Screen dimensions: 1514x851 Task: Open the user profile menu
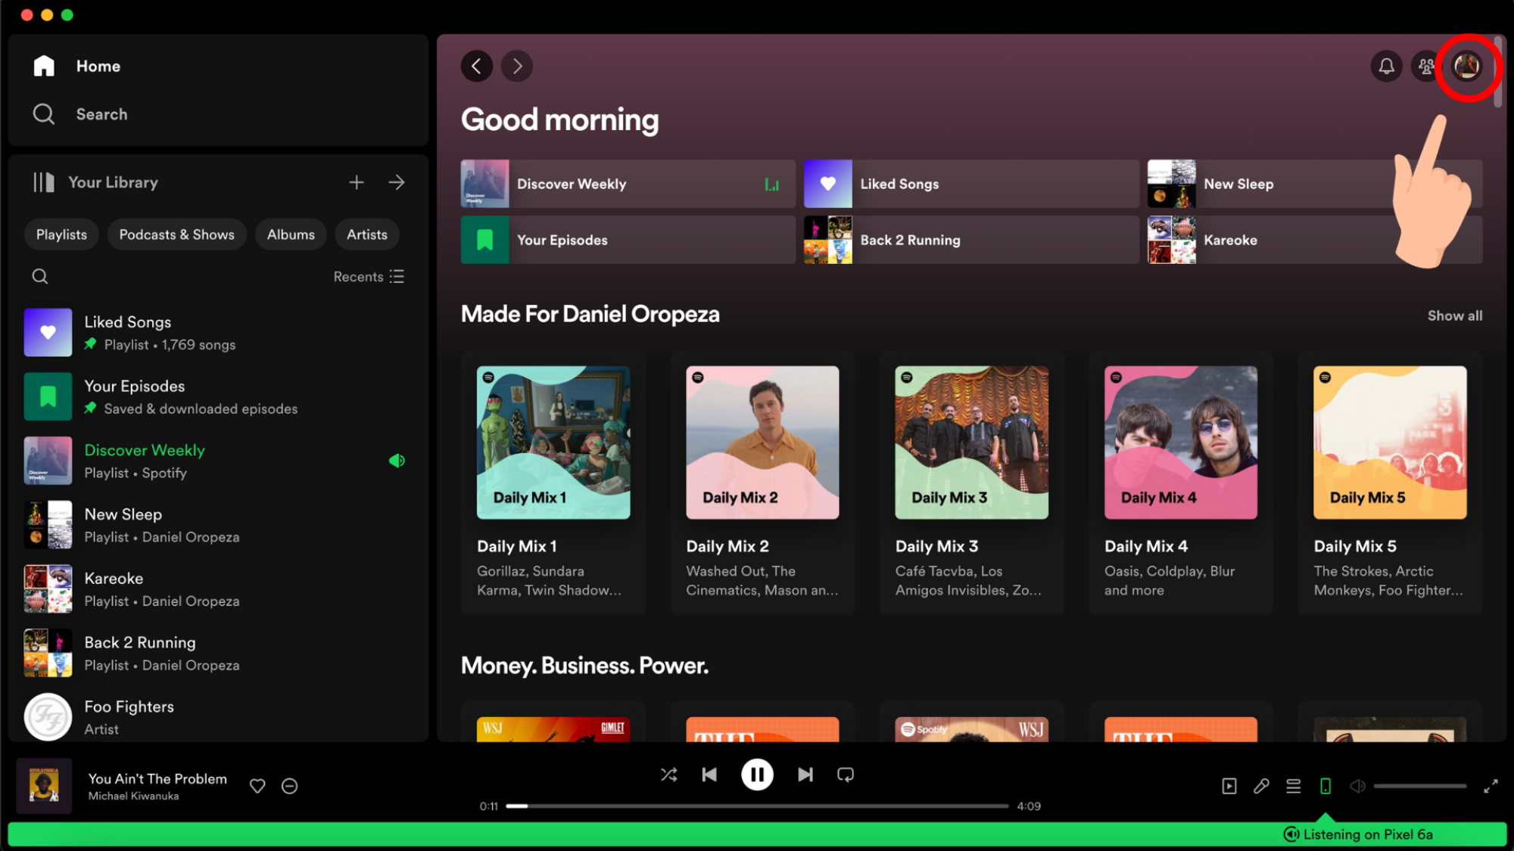click(1467, 66)
